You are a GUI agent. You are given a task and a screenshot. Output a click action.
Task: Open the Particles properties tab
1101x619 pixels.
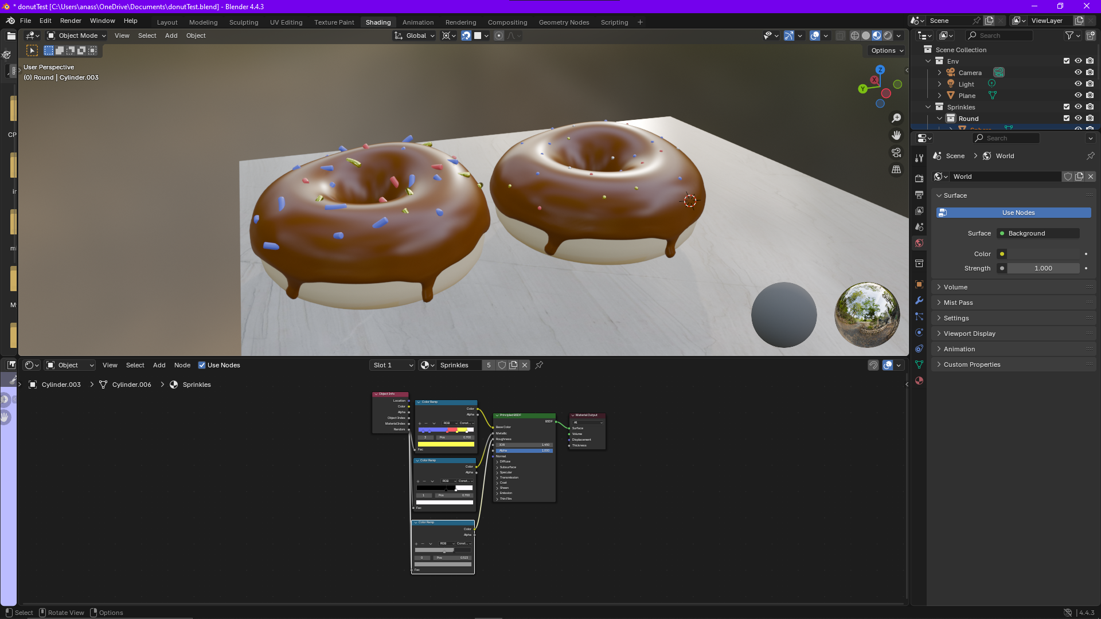(919, 316)
